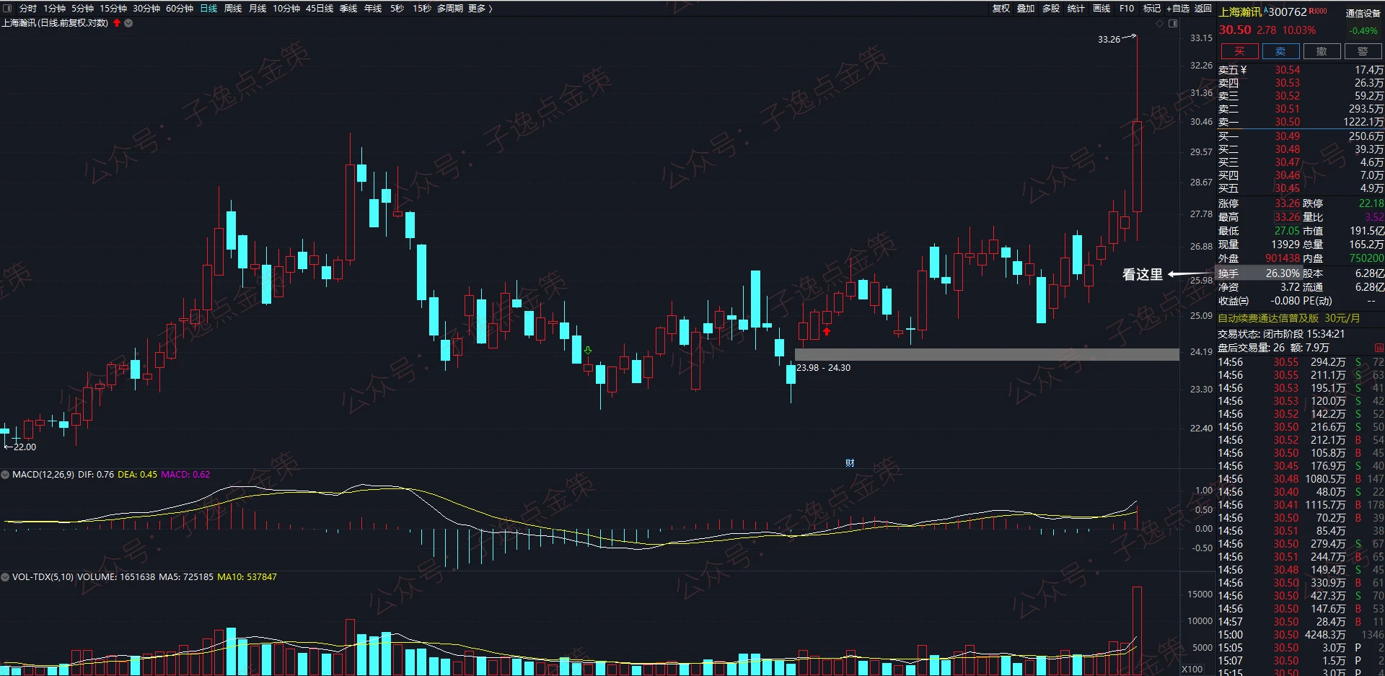Click the diamond marker icon above chart

[1159, 23]
